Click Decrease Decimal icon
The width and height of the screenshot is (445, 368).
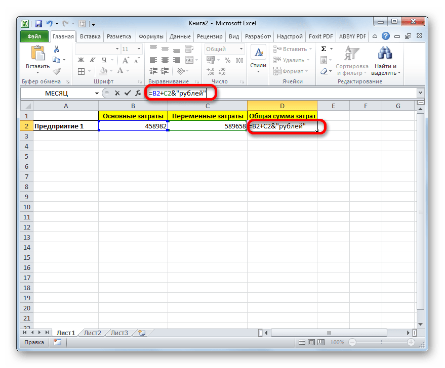coord(222,71)
